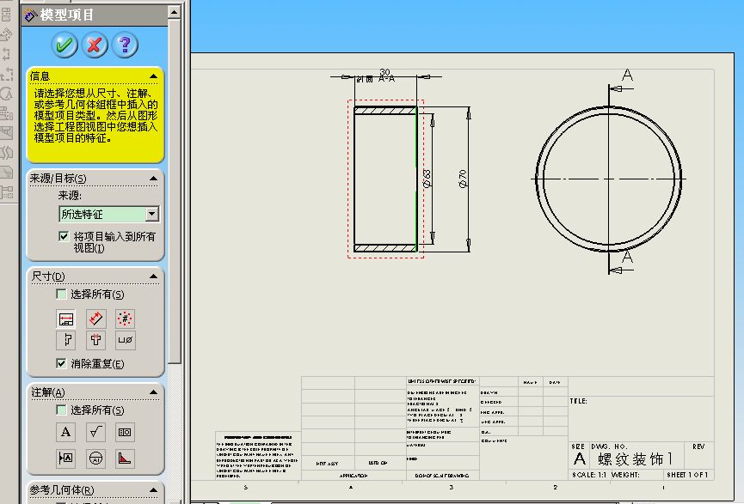Select the section view A-A label
This screenshot has height=504, width=744.
[376, 79]
